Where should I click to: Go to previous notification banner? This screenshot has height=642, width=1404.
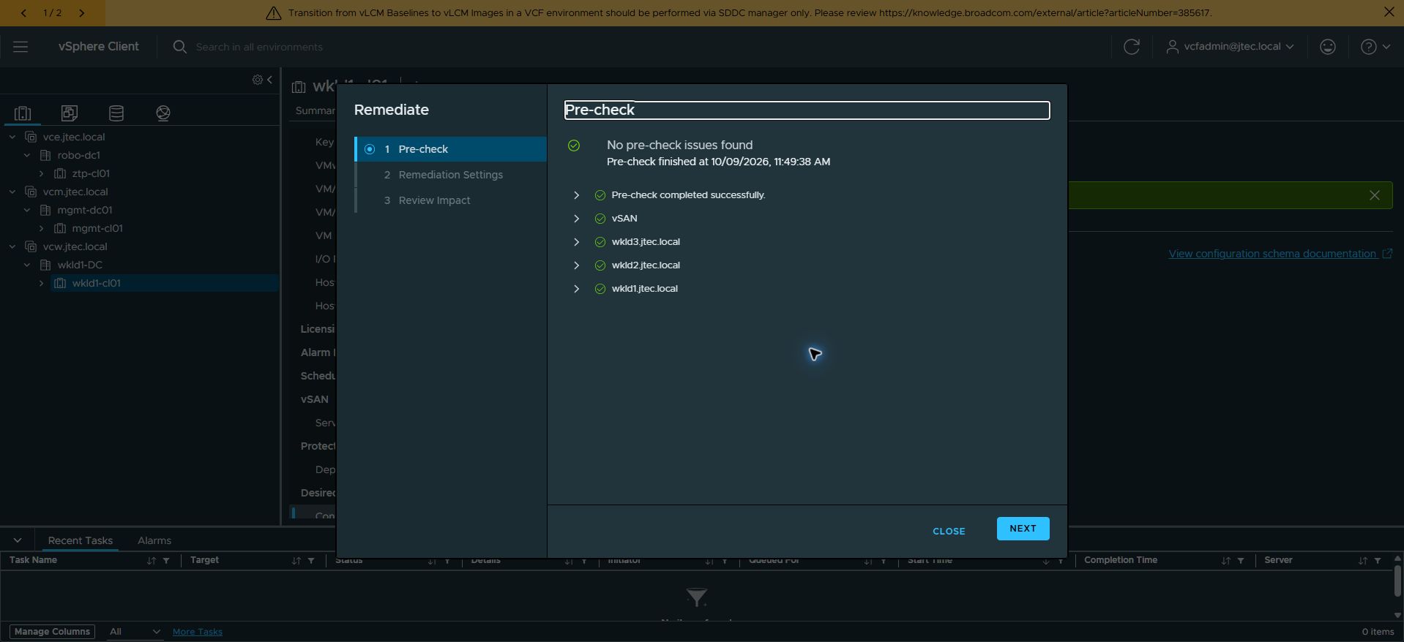(x=24, y=13)
